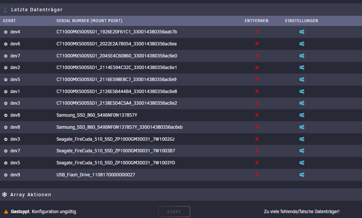362x218 pixels.
Task: Remove Seagate FireCuda 7W1002GJ entry
Action: tap(257, 139)
